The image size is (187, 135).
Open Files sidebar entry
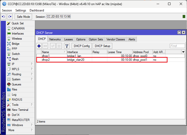(20, 89)
